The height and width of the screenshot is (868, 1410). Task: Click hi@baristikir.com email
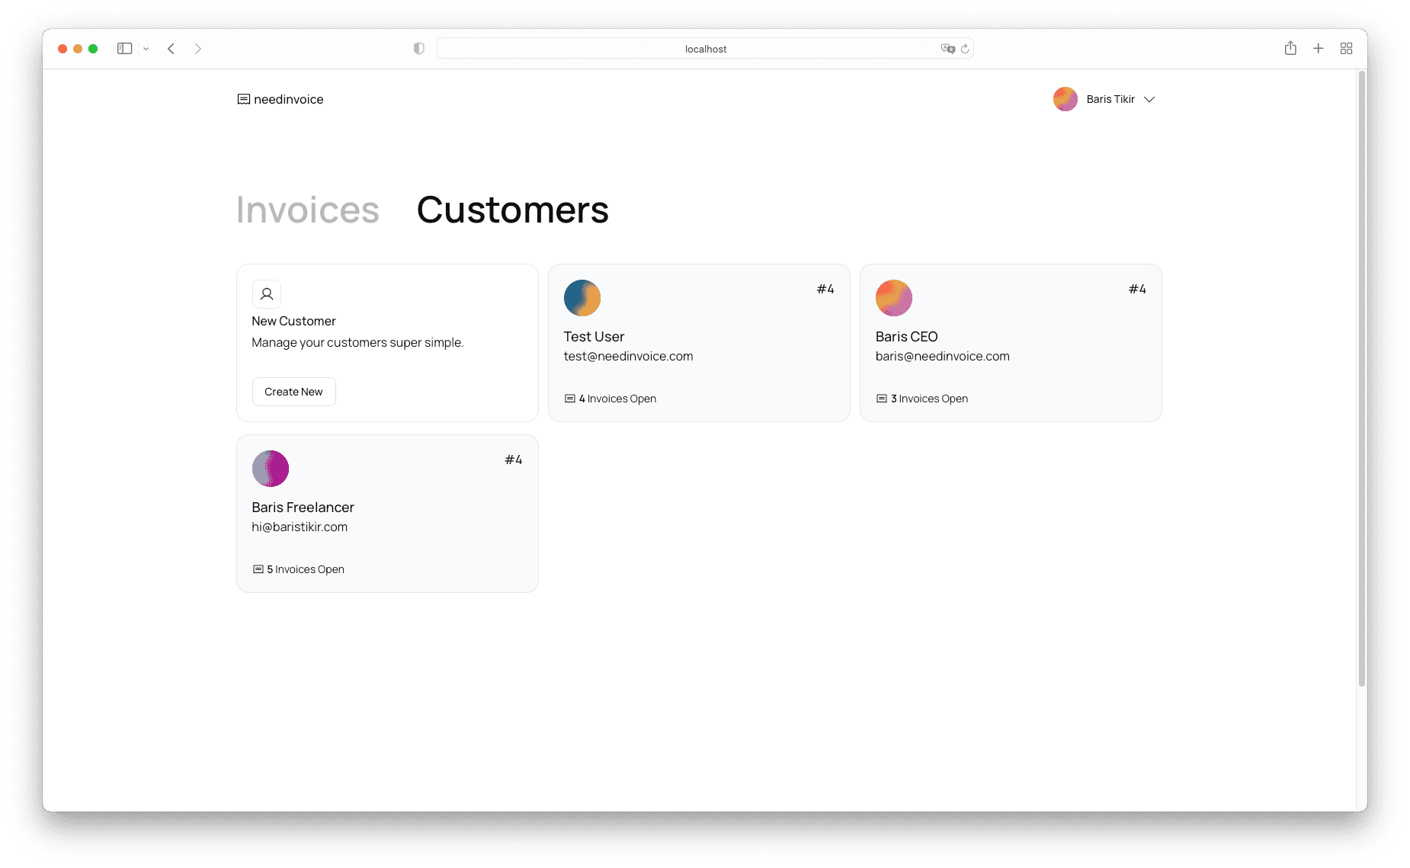300,527
